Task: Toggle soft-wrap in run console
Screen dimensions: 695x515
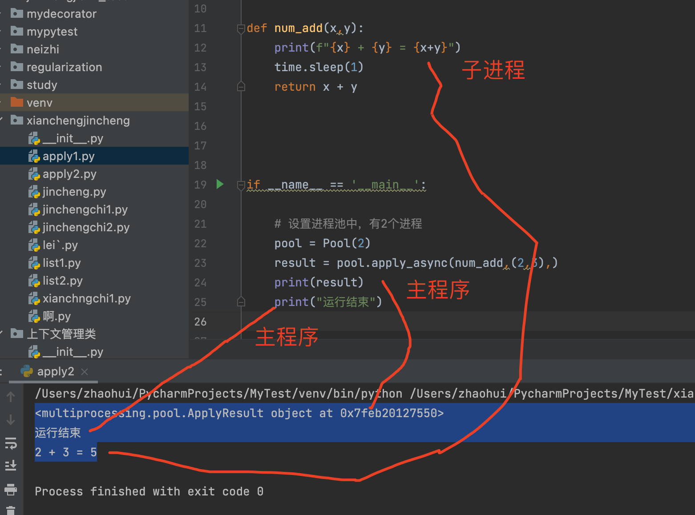Action: (x=11, y=443)
